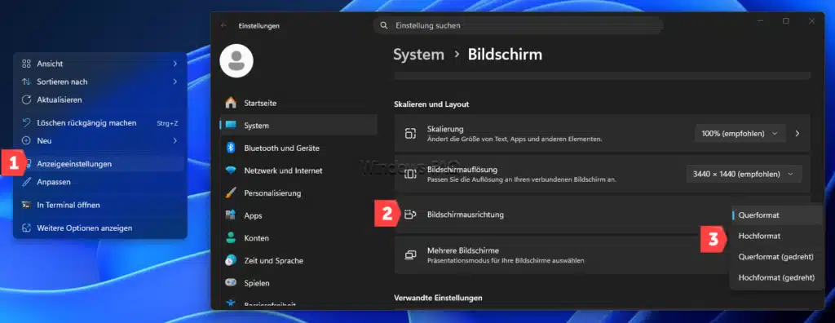Click the user profile avatar
This screenshot has height=323, width=835.
point(236,60)
